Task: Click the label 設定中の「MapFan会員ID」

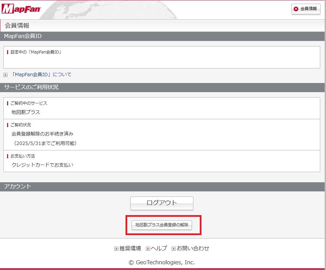Action: coord(36,52)
